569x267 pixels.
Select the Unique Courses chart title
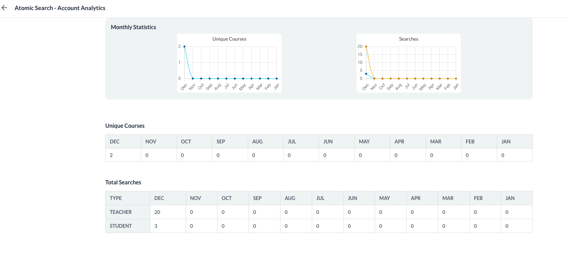point(229,39)
